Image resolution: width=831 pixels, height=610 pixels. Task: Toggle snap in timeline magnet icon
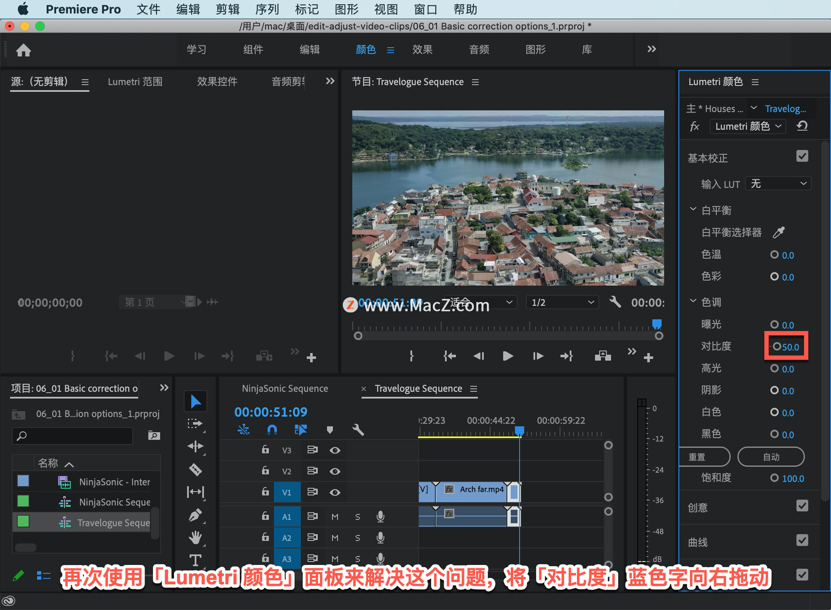click(x=272, y=430)
